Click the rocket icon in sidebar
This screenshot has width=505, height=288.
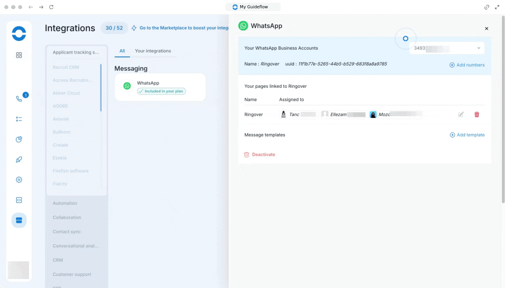click(x=19, y=160)
